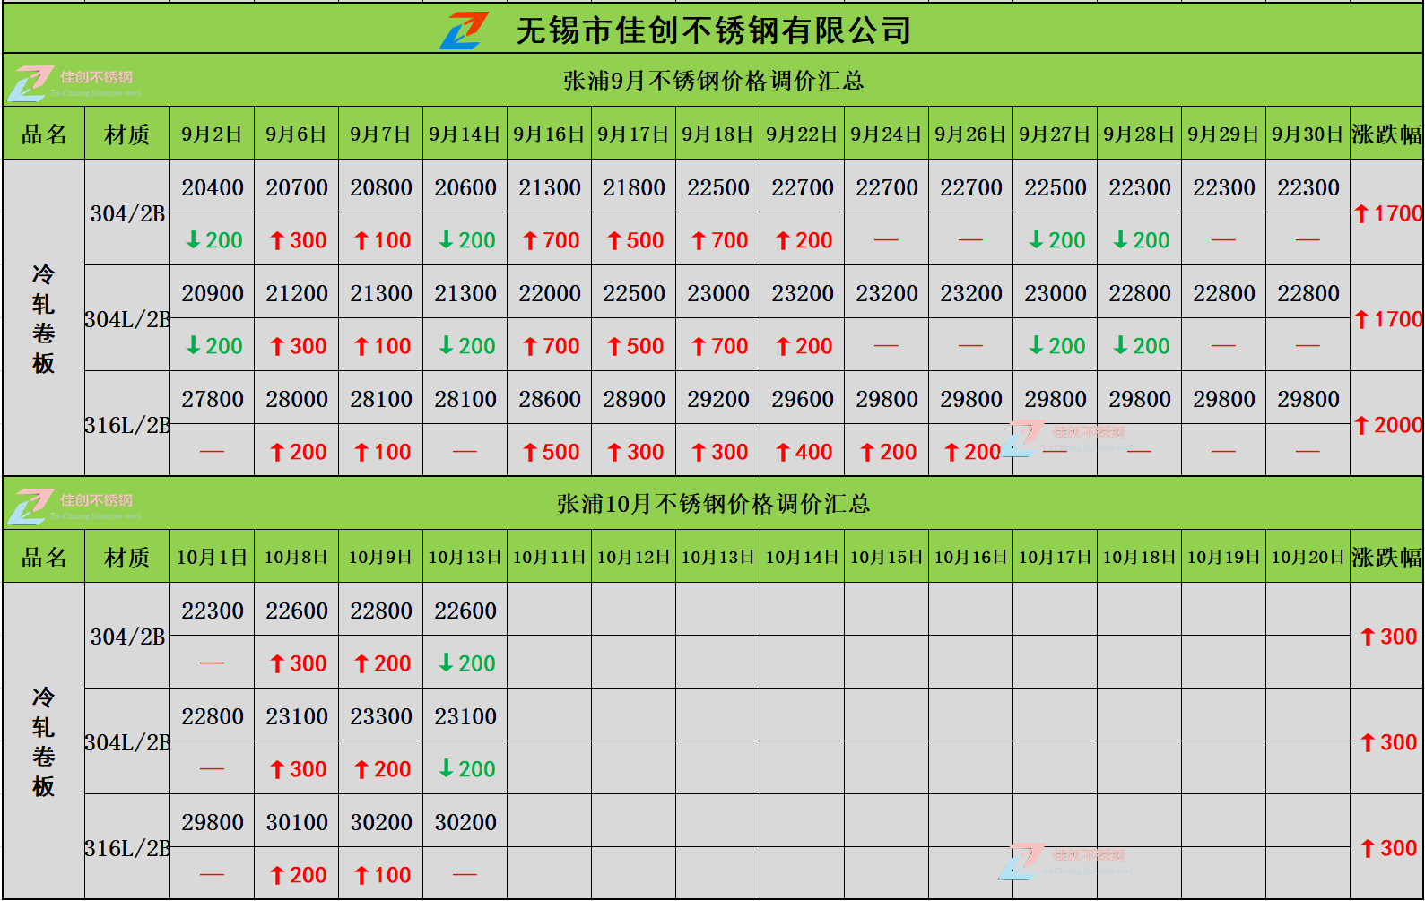Click the 10月1日 column header
The image size is (1425, 901).
[x=213, y=557]
